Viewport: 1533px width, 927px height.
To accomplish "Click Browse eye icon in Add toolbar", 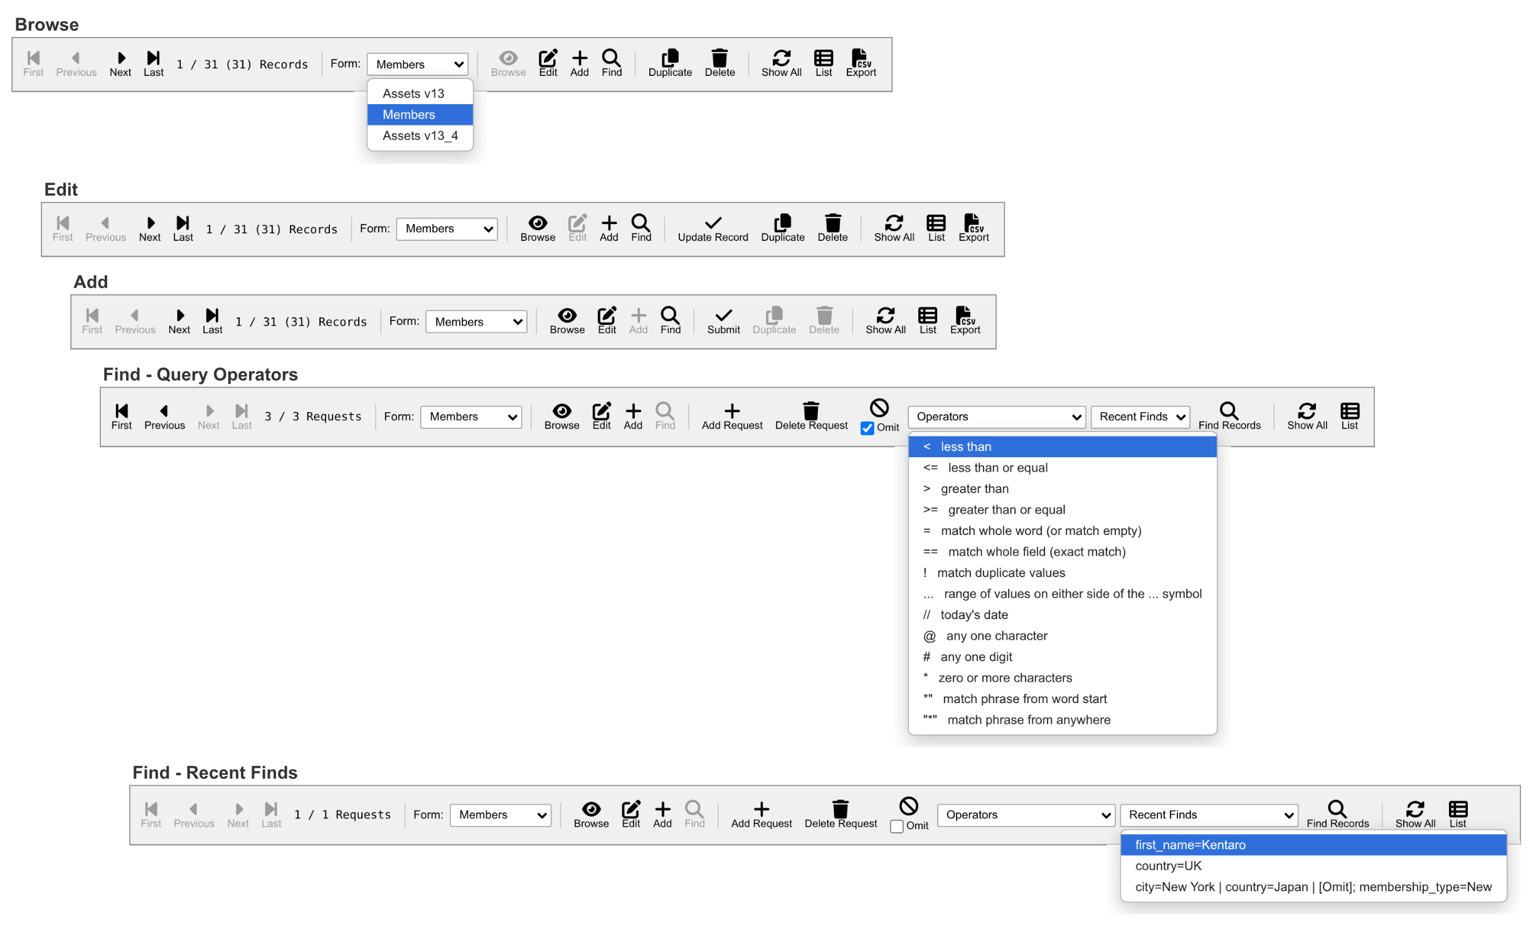I will click(x=567, y=321).
